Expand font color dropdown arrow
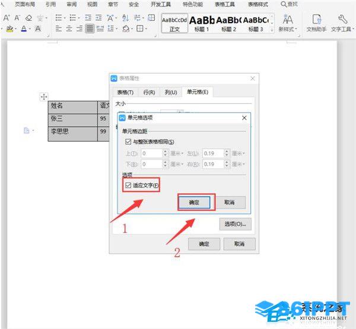356x329 pixels. click(30, 29)
